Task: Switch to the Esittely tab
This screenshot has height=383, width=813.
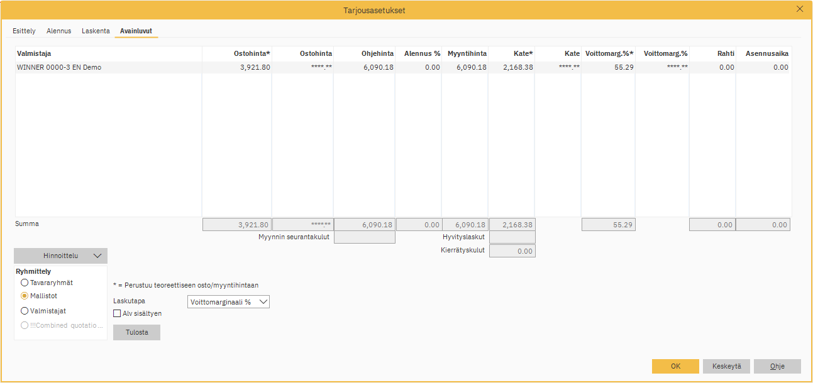Action: click(24, 31)
